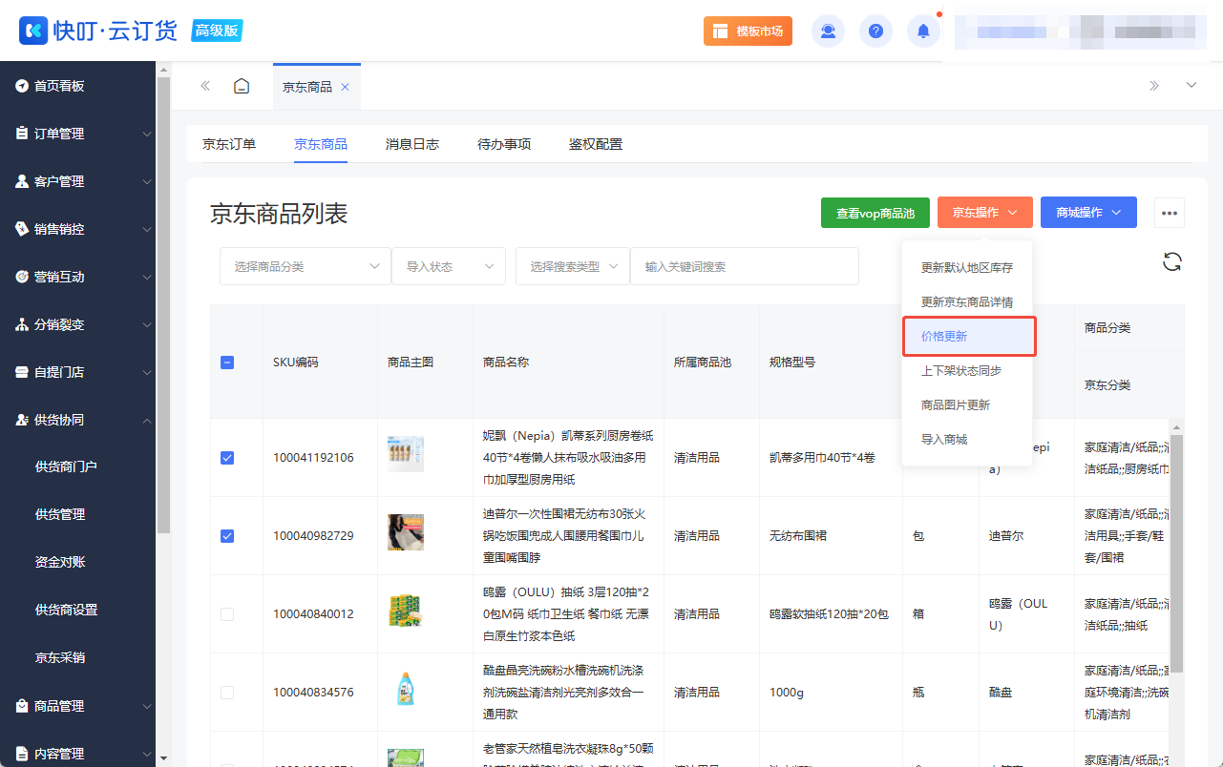Click the 查看vop商品池 button
Viewport: 1223px width, 767px height.
875,213
